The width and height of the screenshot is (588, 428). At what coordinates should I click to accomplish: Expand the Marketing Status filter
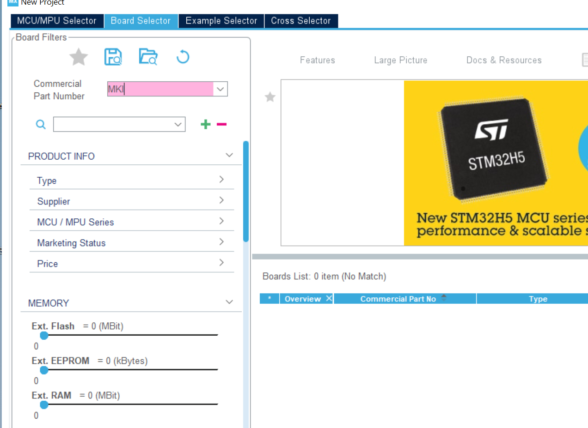coord(221,243)
